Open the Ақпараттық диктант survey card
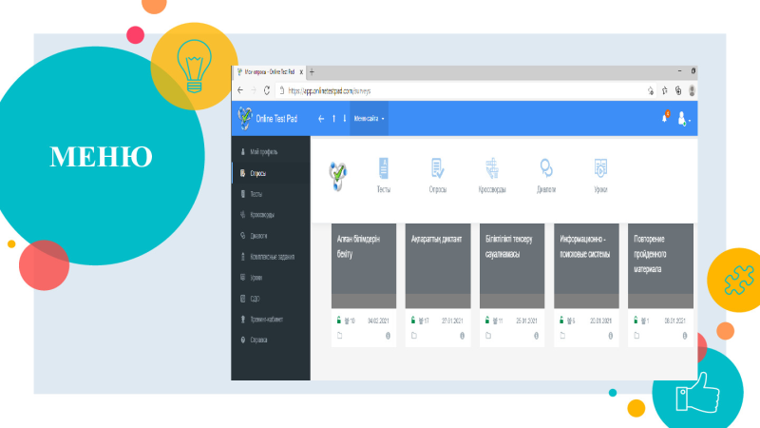 pos(438,266)
